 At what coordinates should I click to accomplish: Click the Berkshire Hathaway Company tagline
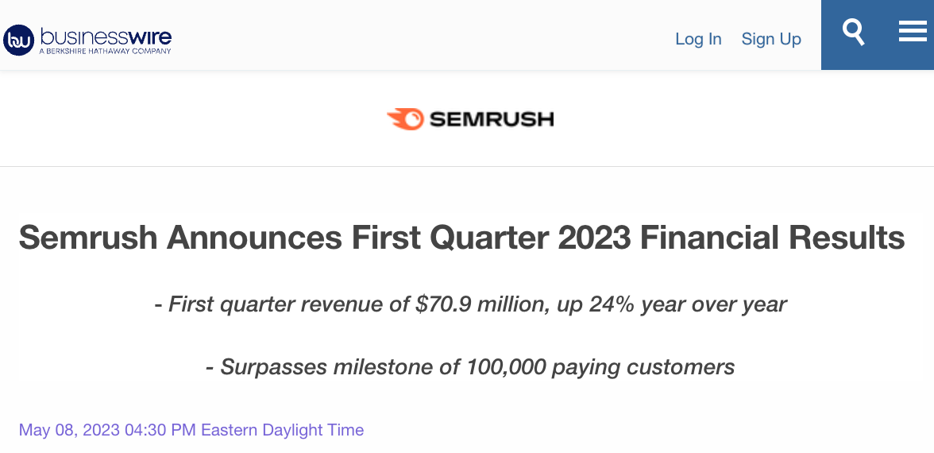click(x=106, y=52)
